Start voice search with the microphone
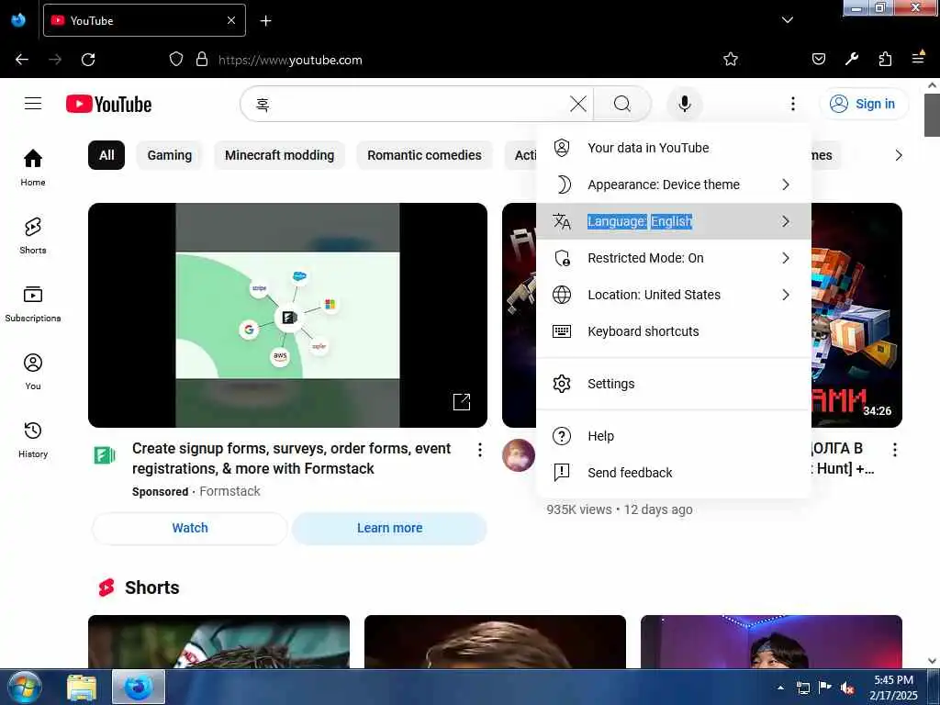The width and height of the screenshot is (940, 705). (684, 104)
